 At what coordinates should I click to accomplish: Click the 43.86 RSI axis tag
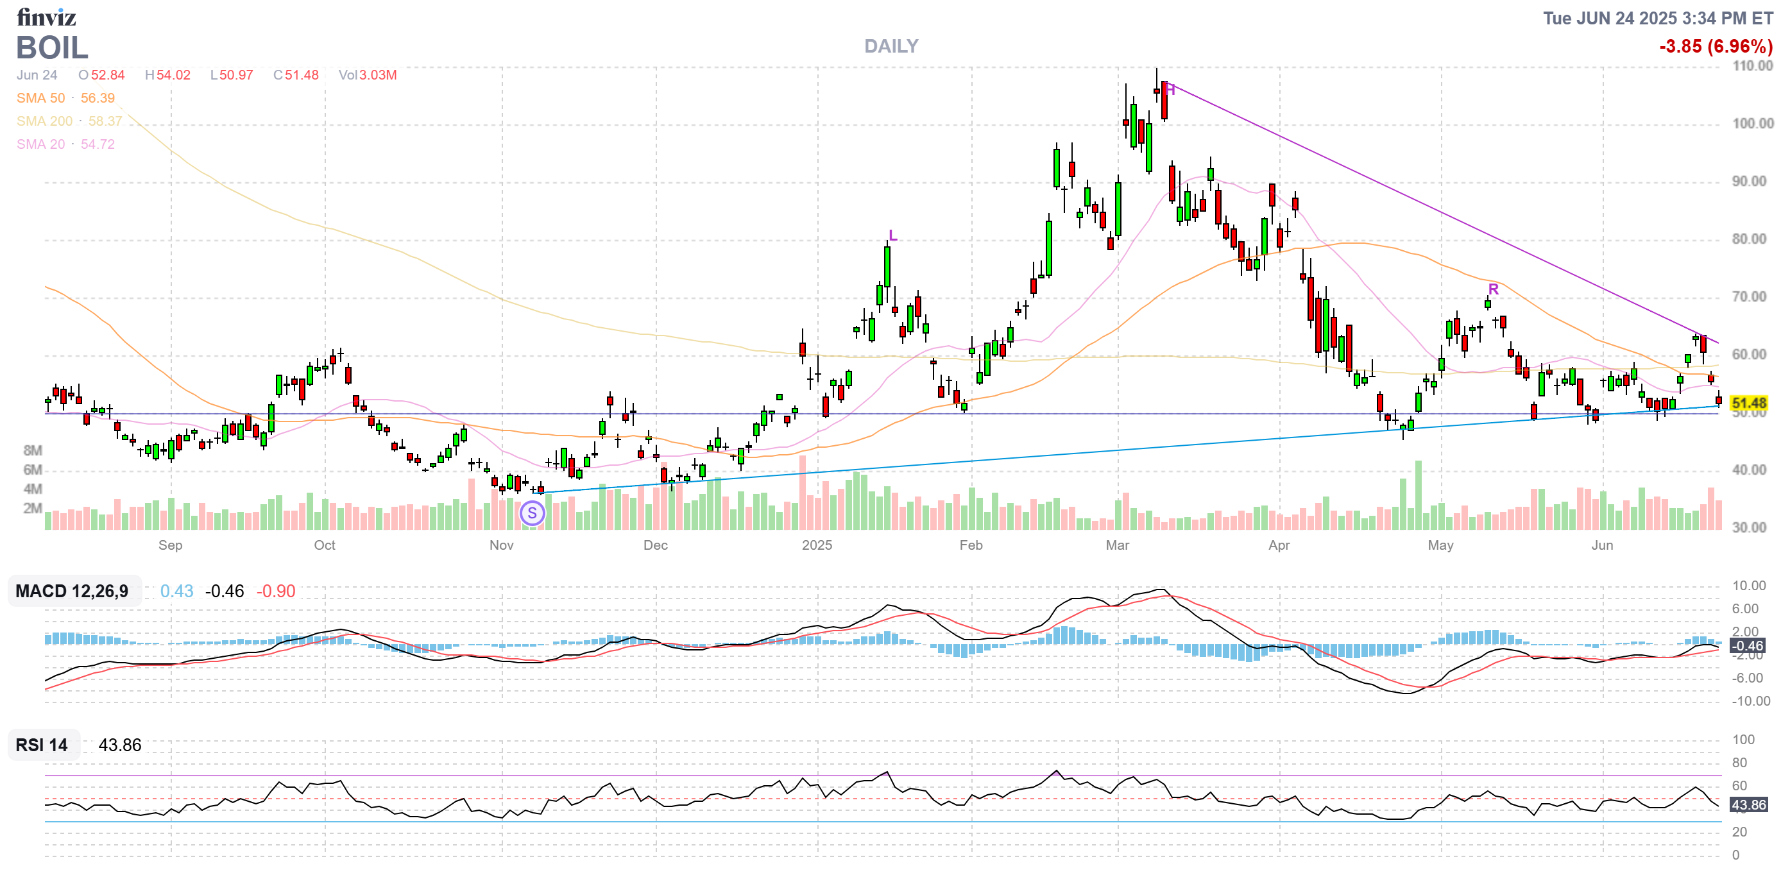(1748, 805)
